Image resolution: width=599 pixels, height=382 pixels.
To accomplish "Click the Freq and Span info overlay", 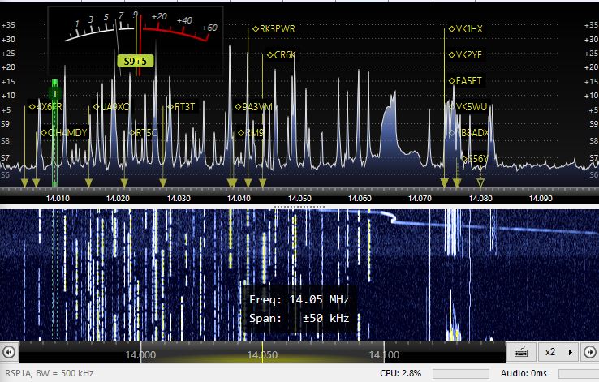I will coord(299,308).
